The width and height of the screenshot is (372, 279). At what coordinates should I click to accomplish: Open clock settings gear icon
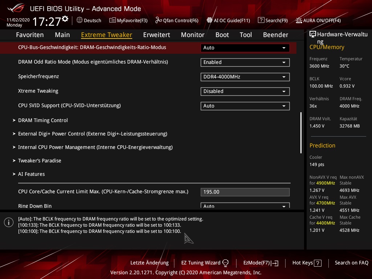click(x=65, y=19)
